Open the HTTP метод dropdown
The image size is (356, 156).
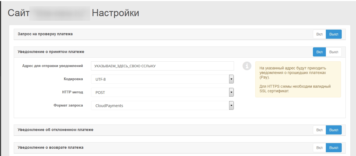point(162,92)
